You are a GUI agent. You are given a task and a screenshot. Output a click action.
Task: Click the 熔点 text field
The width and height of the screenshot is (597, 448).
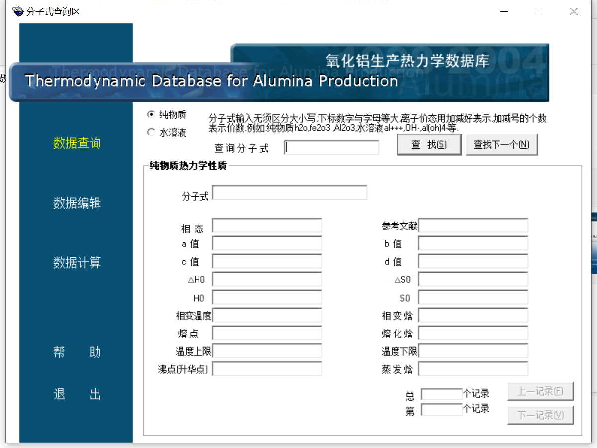[x=267, y=333]
